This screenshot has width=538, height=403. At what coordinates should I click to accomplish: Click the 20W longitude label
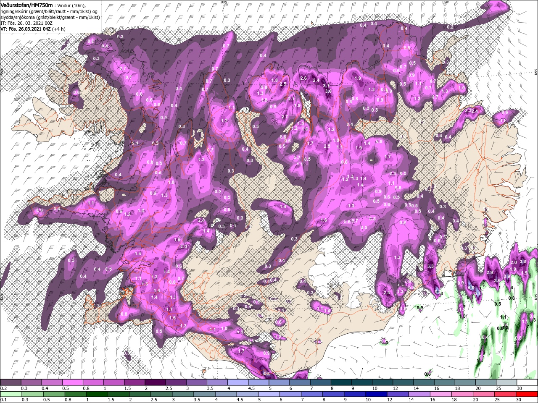[x=224, y=2]
